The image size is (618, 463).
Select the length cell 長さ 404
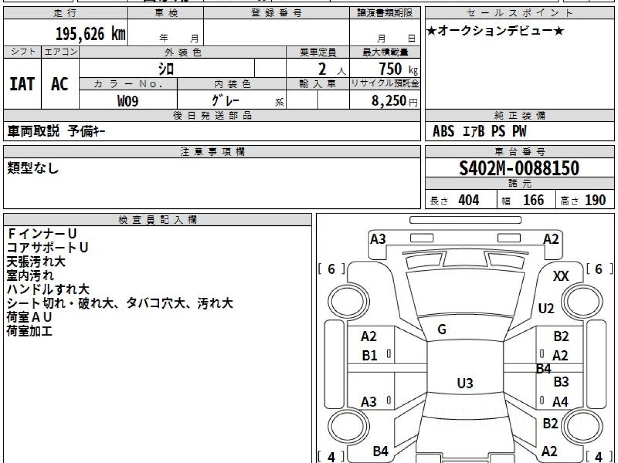[x=461, y=200]
